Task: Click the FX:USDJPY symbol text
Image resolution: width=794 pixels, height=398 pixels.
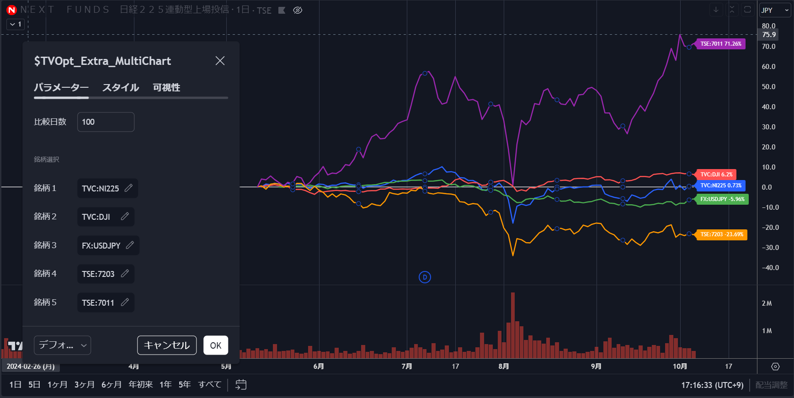Action: pyautogui.click(x=101, y=245)
